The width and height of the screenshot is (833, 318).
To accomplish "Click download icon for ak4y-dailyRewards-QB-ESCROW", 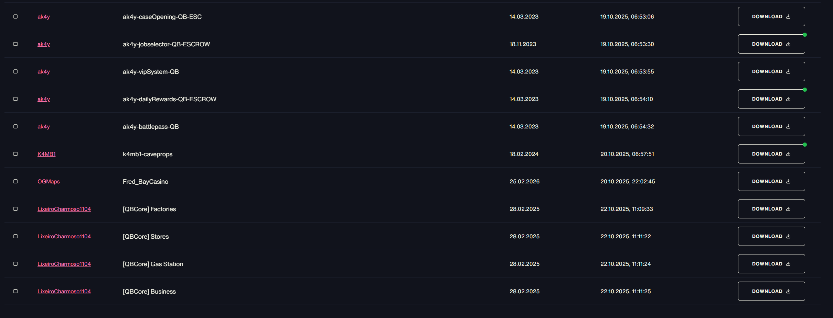I will (x=788, y=99).
